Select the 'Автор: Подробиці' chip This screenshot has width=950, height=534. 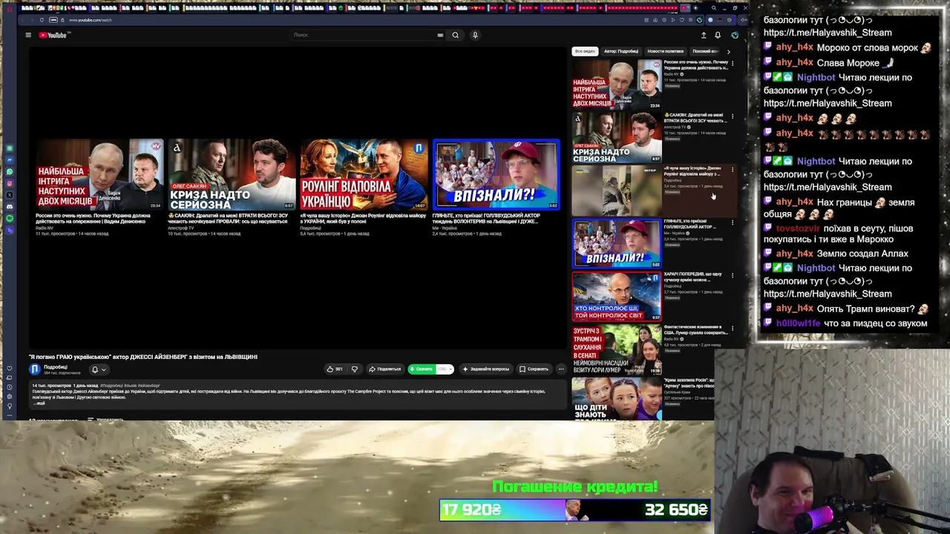pos(621,51)
